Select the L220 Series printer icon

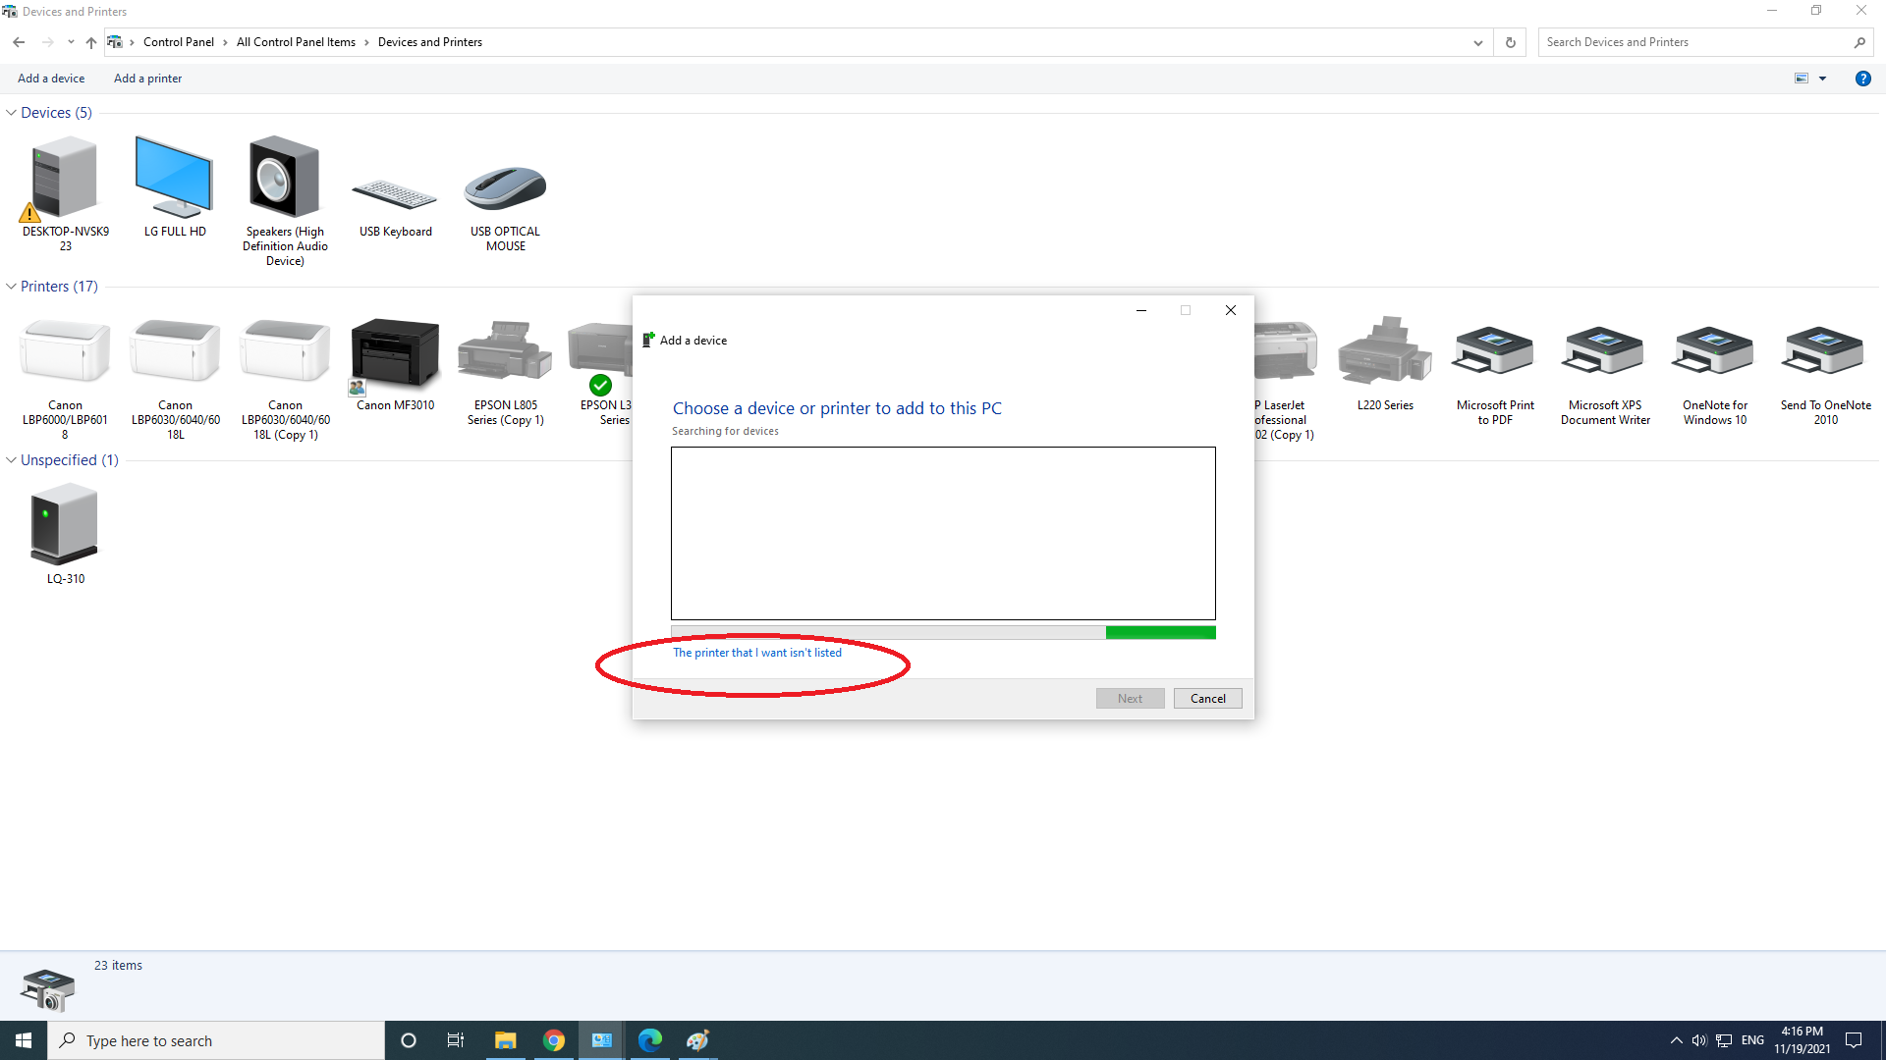coord(1385,353)
